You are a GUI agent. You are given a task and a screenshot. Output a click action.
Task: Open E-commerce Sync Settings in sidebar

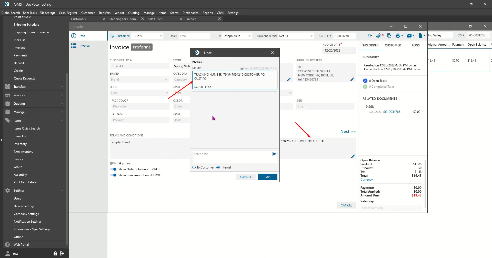(x=32, y=229)
